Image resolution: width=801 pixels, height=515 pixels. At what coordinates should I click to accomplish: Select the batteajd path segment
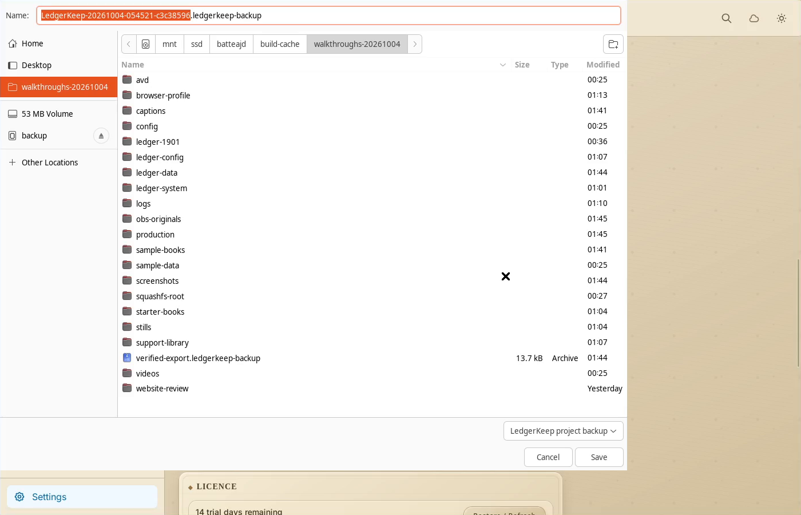(231, 44)
